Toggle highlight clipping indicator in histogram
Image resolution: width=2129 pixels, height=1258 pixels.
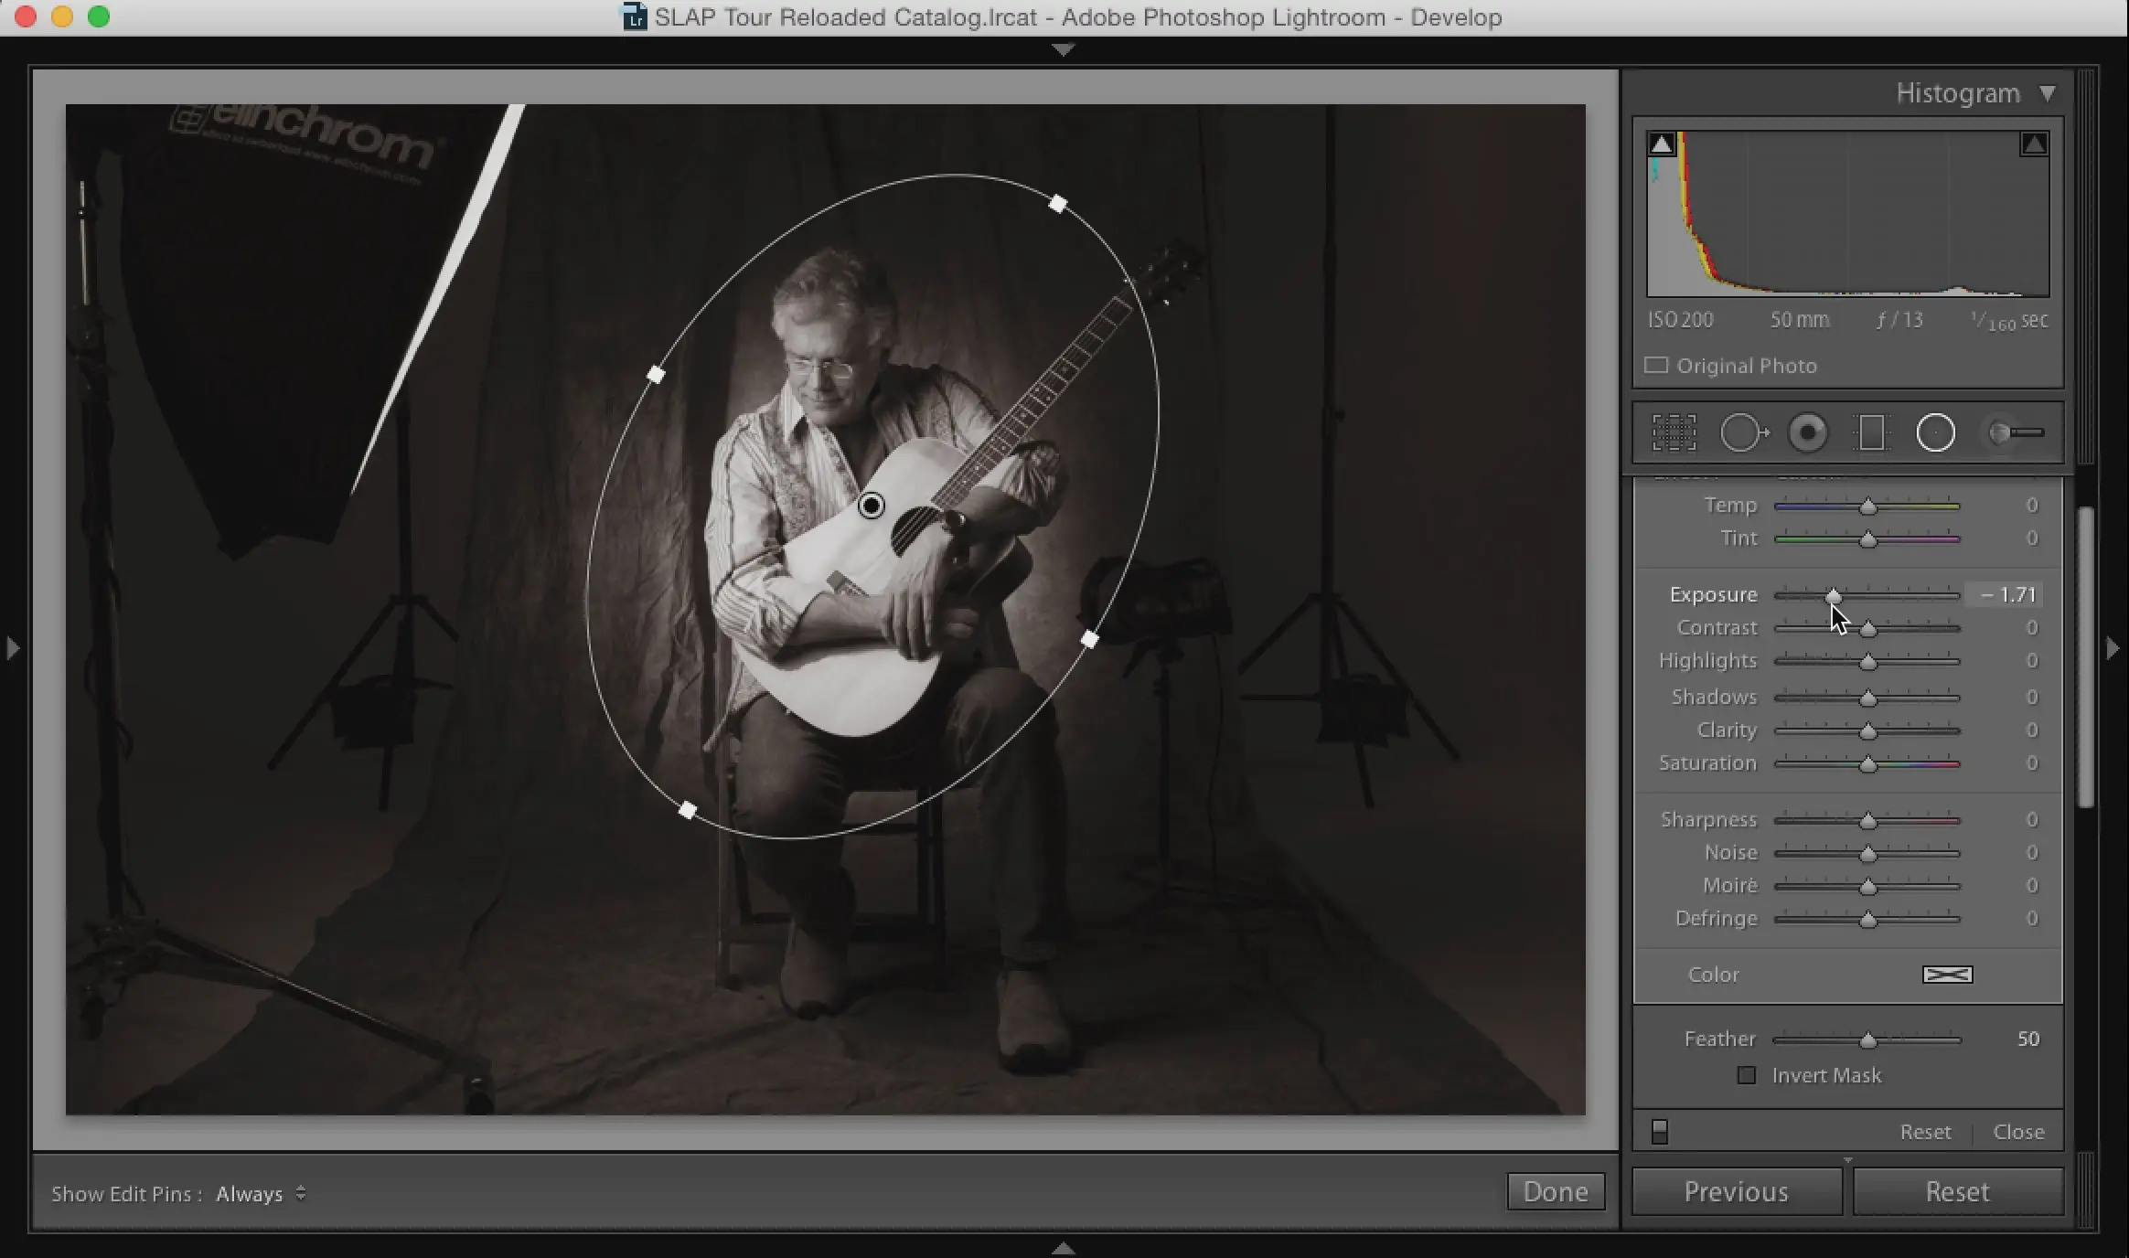click(2034, 144)
